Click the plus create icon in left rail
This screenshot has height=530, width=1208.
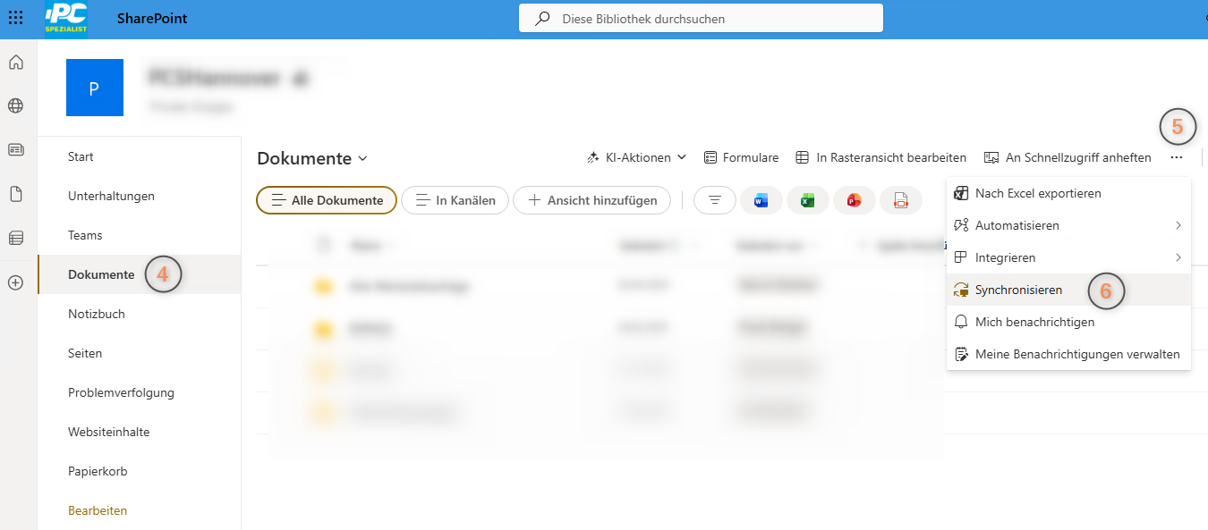point(15,282)
